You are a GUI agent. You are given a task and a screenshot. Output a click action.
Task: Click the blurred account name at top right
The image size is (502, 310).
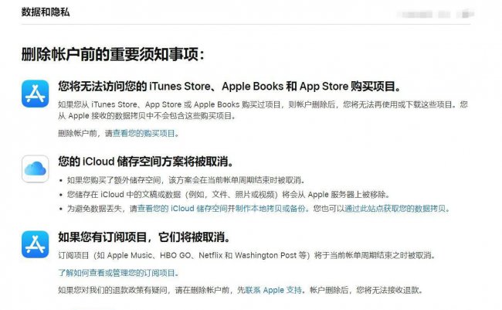click(435, 14)
